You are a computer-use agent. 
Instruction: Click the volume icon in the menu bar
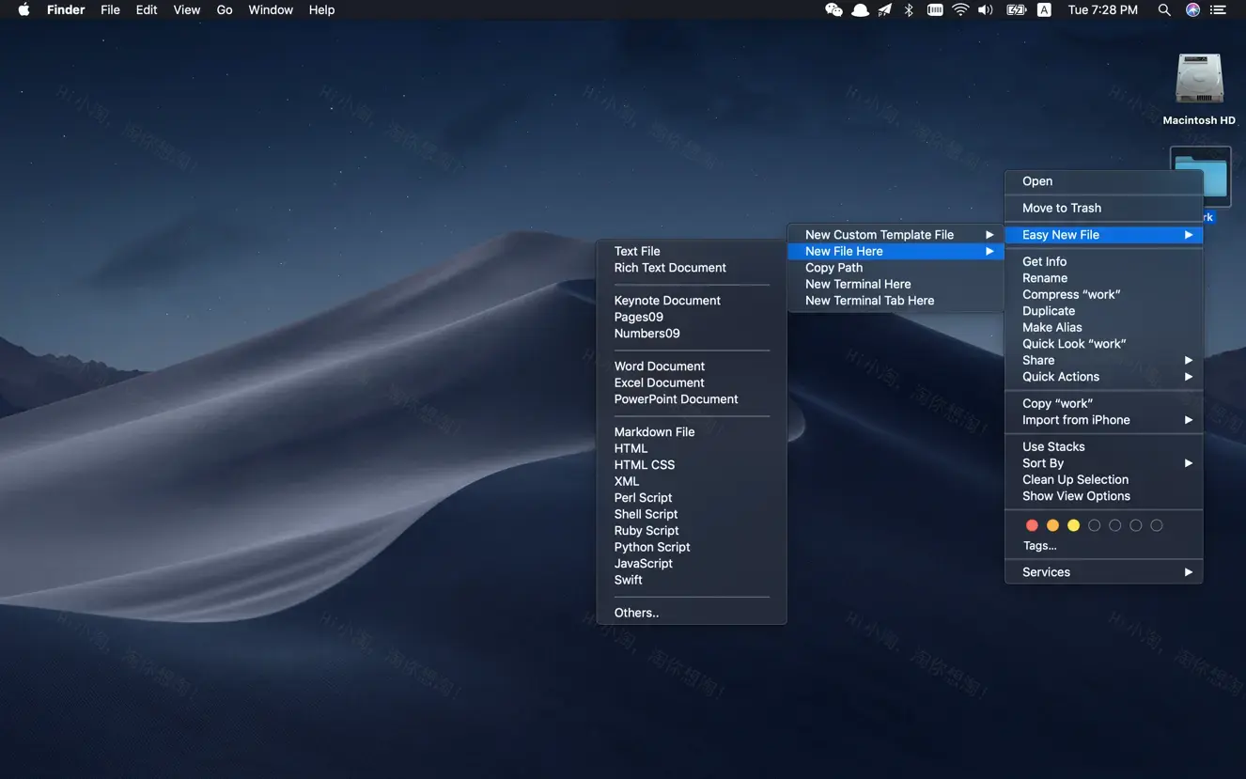coord(986,9)
